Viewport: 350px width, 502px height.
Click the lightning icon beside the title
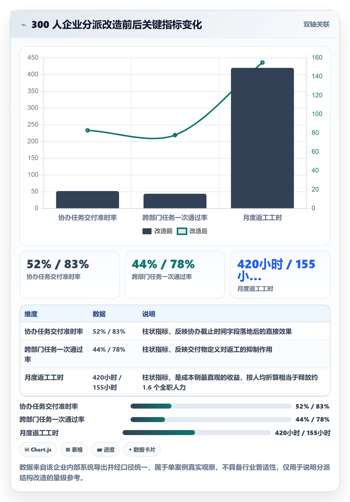(x=24, y=25)
